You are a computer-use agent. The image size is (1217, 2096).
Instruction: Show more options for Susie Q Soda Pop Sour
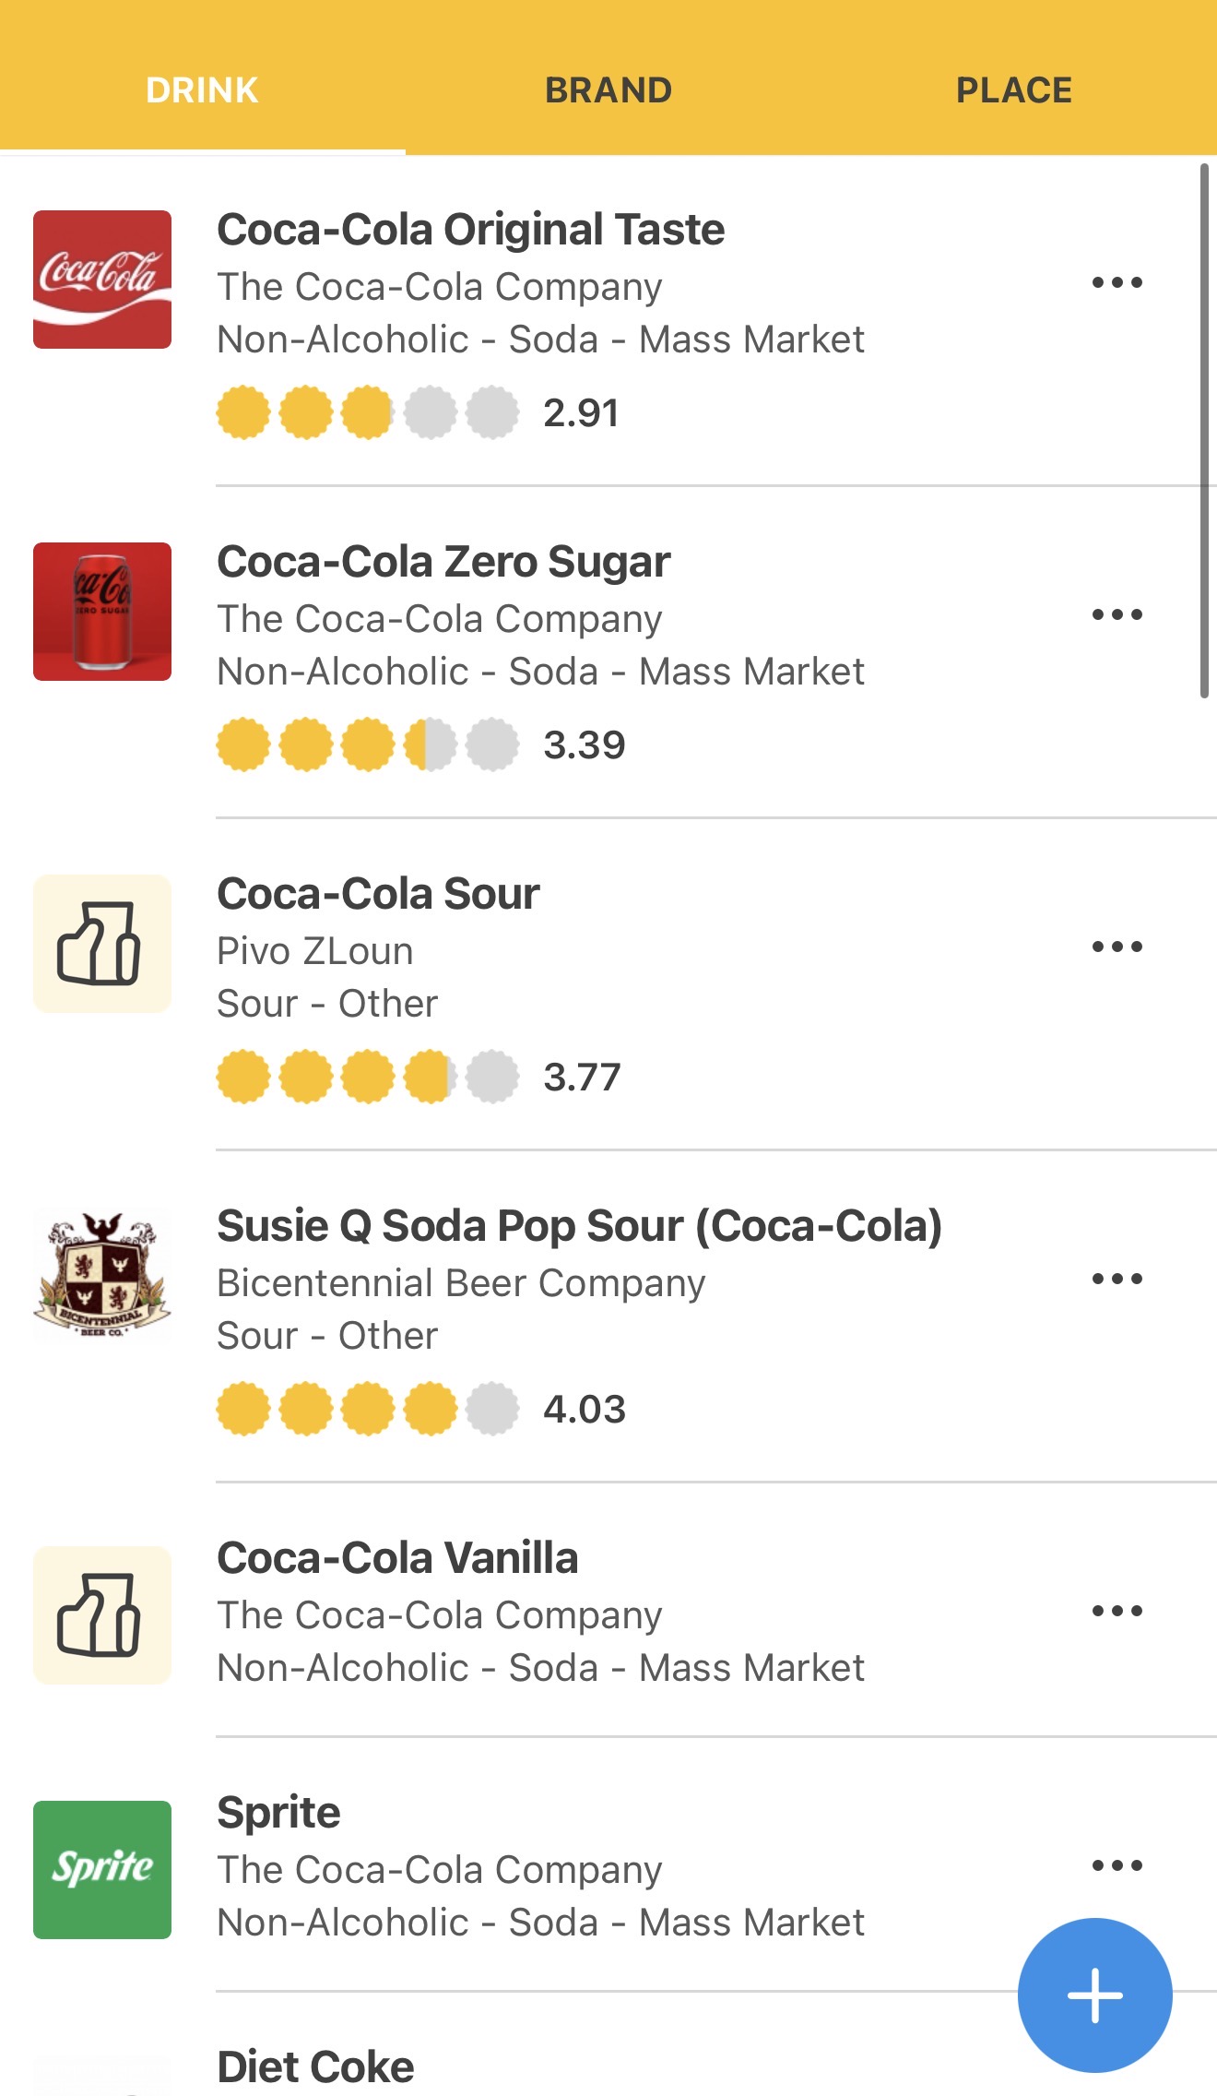coord(1117,1279)
